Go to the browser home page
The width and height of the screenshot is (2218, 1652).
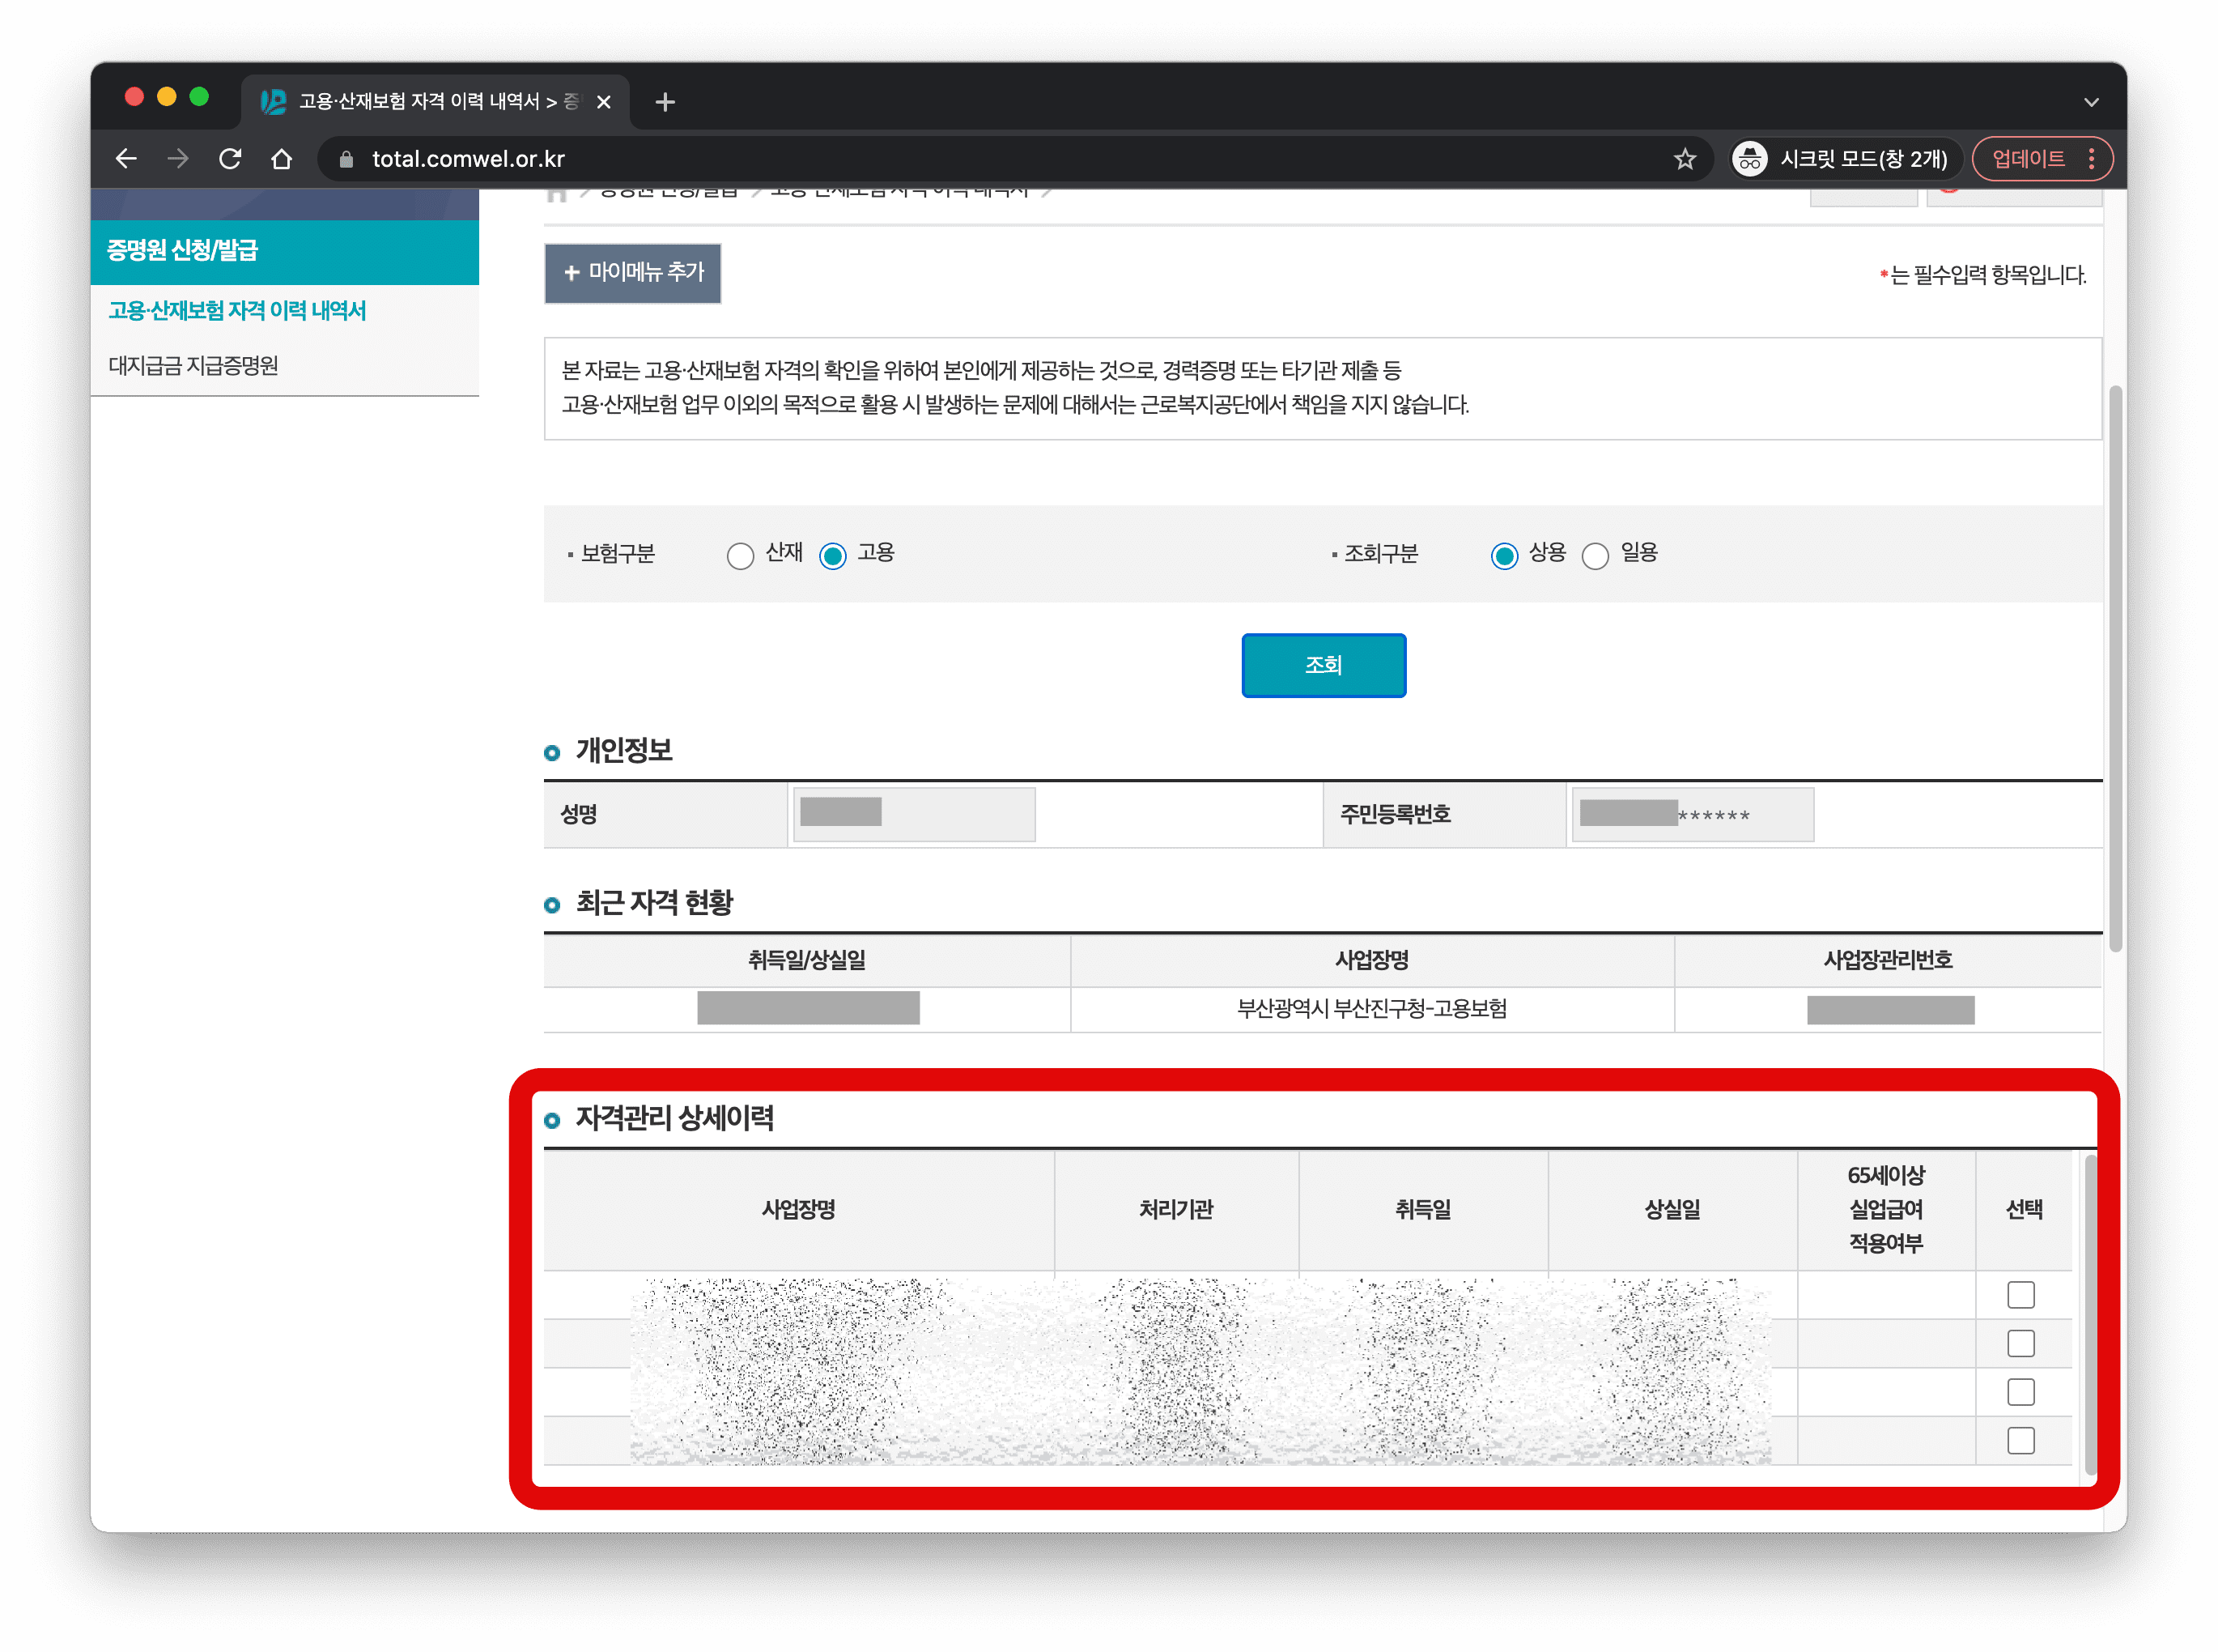coord(282,159)
